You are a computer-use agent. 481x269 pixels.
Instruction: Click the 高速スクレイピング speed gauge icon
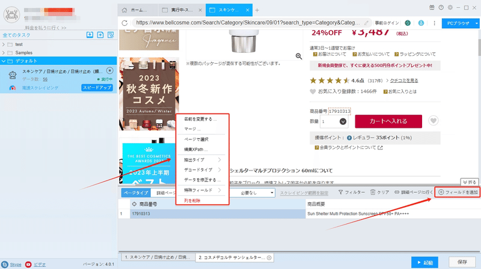[x=13, y=88]
